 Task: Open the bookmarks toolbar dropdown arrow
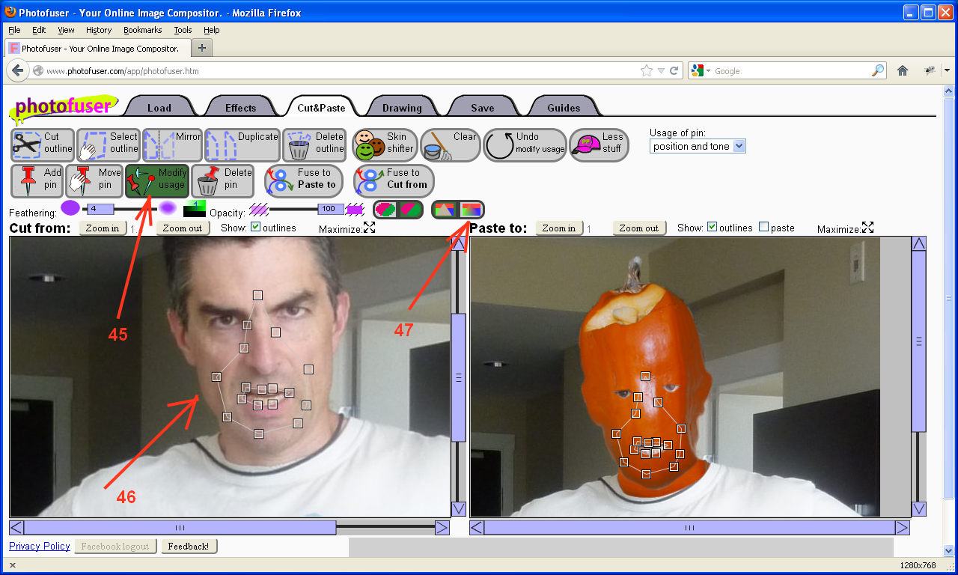tap(947, 70)
